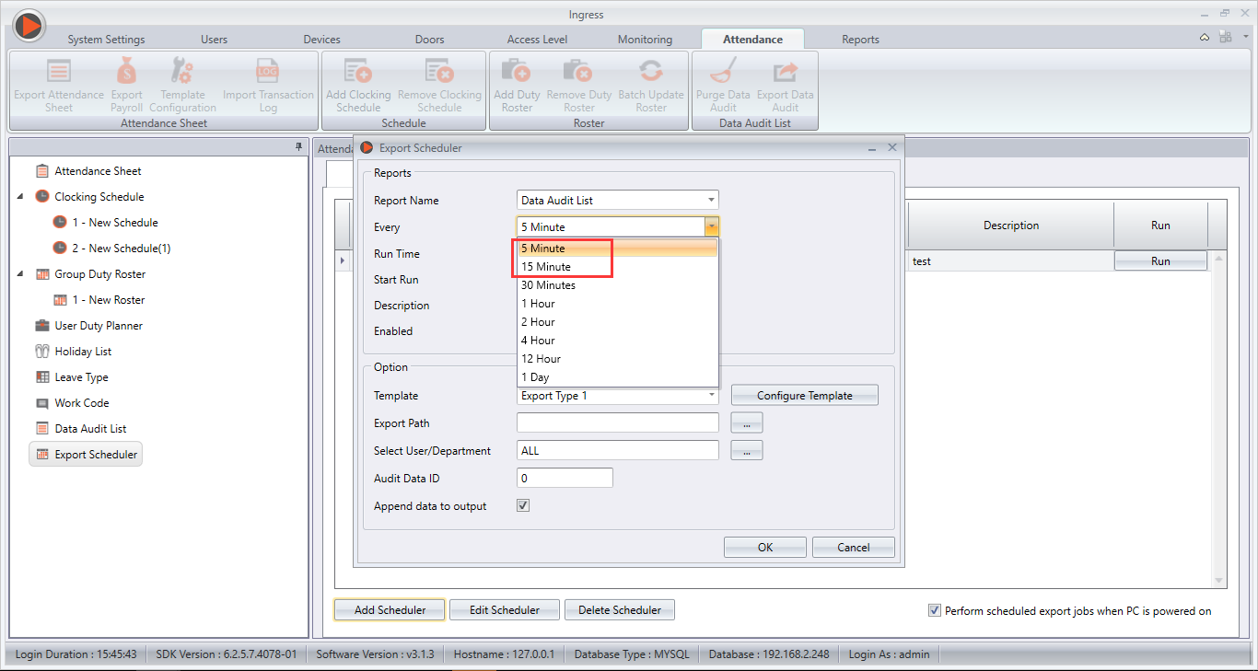Click OK in the Export Scheduler dialog
This screenshot has width=1258, height=671.
tap(765, 547)
